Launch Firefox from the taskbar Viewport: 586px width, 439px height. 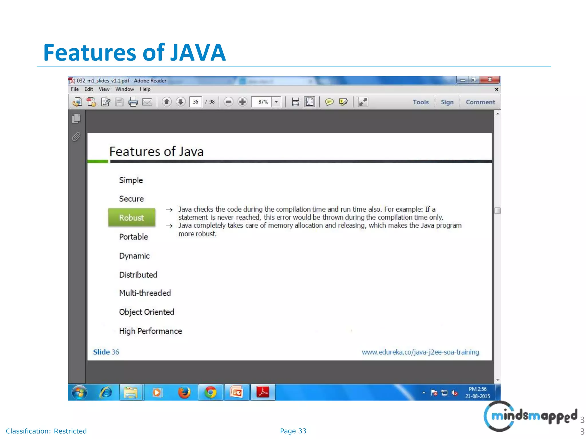184,392
